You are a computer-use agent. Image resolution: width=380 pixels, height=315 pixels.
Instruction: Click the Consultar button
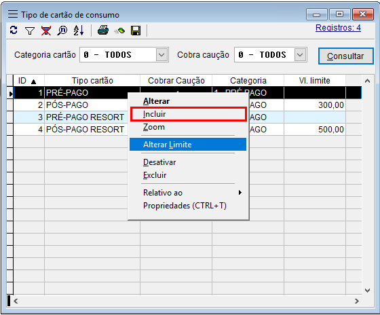(x=345, y=56)
